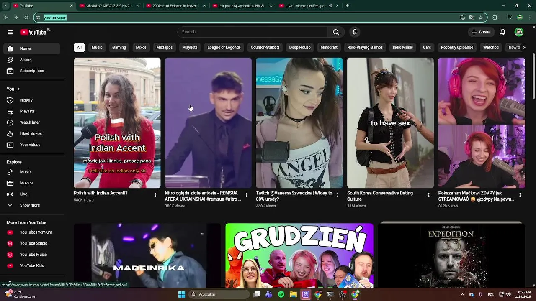This screenshot has width=536, height=301.
Task: Show more category chips with right arrow
Action: click(x=523, y=48)
